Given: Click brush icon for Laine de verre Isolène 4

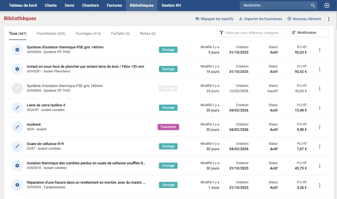Looking at the screenshot, I should pyautogui.click(x=17, y=108).
